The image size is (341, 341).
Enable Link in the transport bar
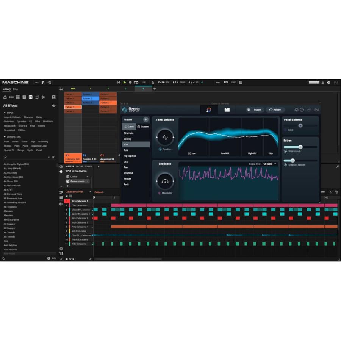143,82
